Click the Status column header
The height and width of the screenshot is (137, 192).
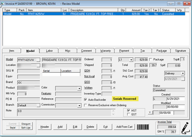coord(168,10)
